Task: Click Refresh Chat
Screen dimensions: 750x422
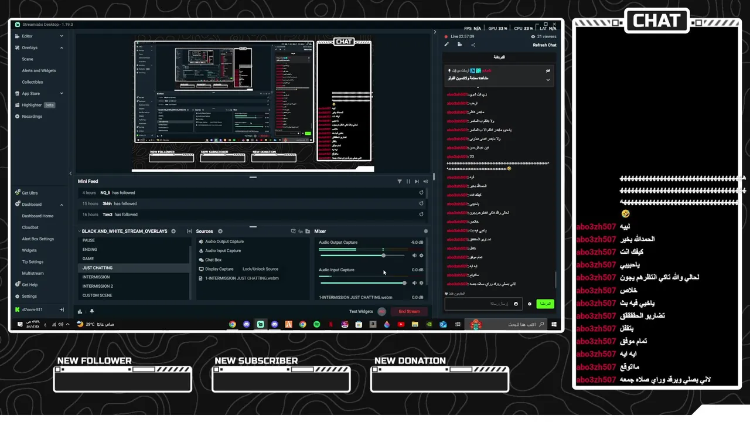Action: pyautogui.click(x=544, y=45)
